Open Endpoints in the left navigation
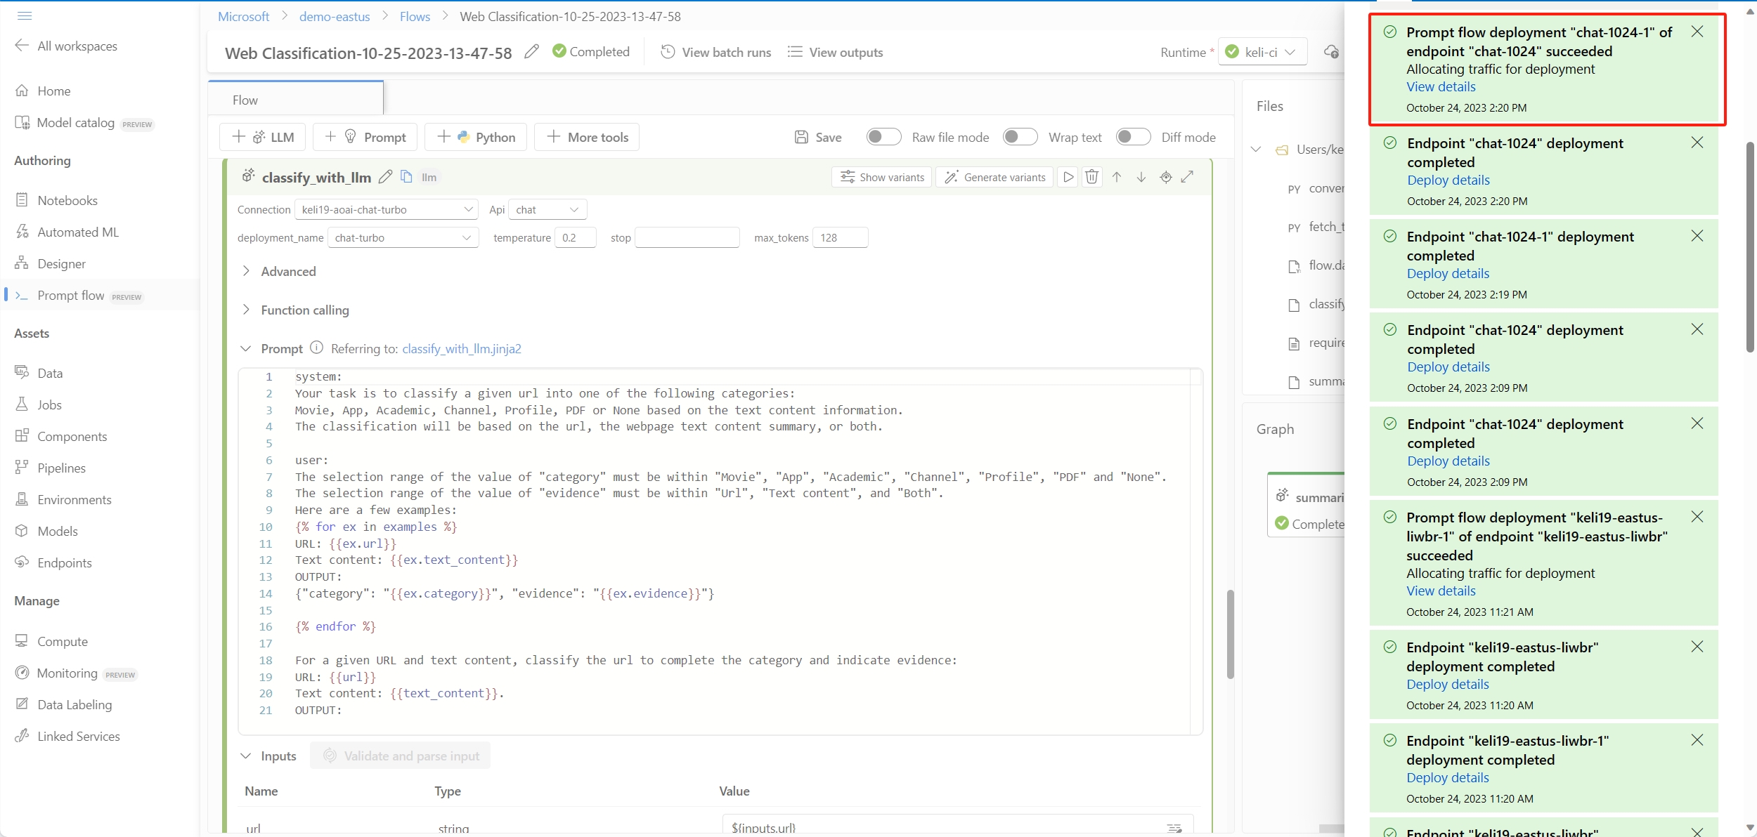 coord(65,562)
